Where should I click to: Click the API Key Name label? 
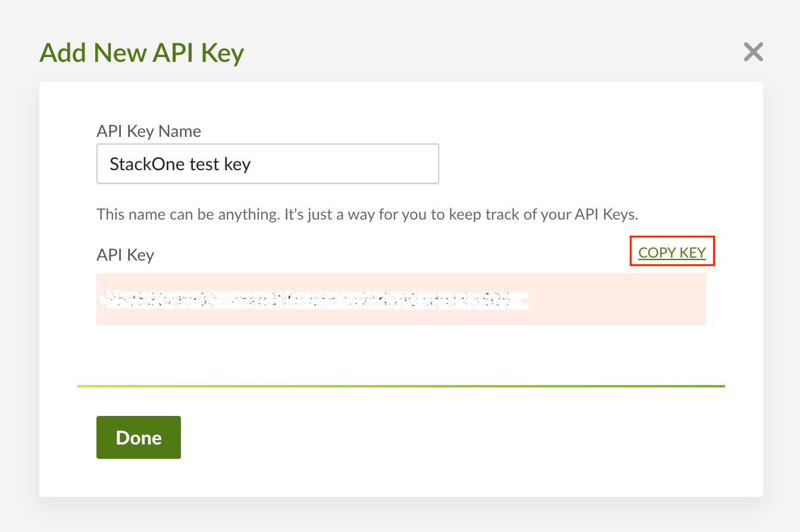(149, 131)
